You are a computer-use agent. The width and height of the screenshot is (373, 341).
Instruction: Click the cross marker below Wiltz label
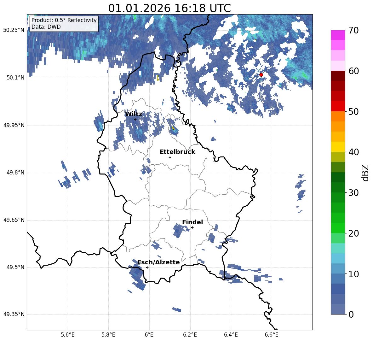click(x=135, y=119)
